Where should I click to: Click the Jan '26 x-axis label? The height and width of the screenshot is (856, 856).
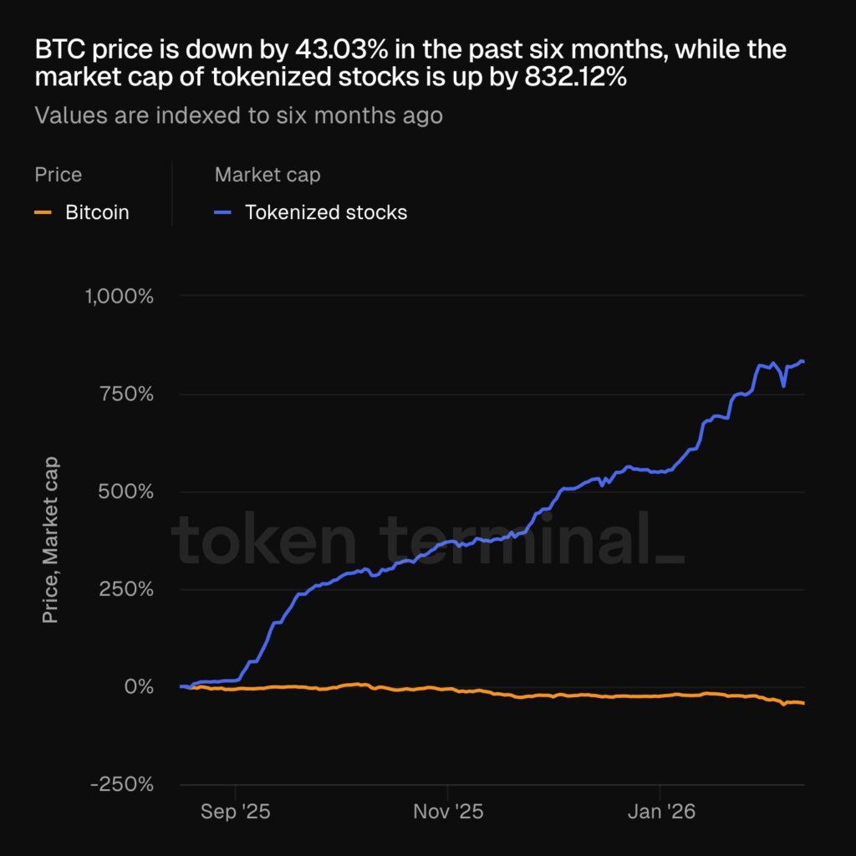(x=660, y=812)
